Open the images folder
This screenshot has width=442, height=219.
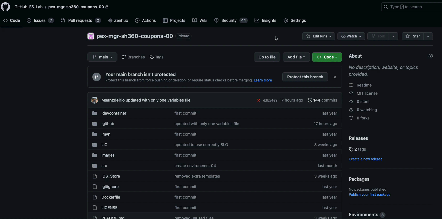pyautogui.click(x=108, y=155)
